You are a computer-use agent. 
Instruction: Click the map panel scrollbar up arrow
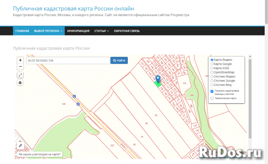tap(250, 56)
